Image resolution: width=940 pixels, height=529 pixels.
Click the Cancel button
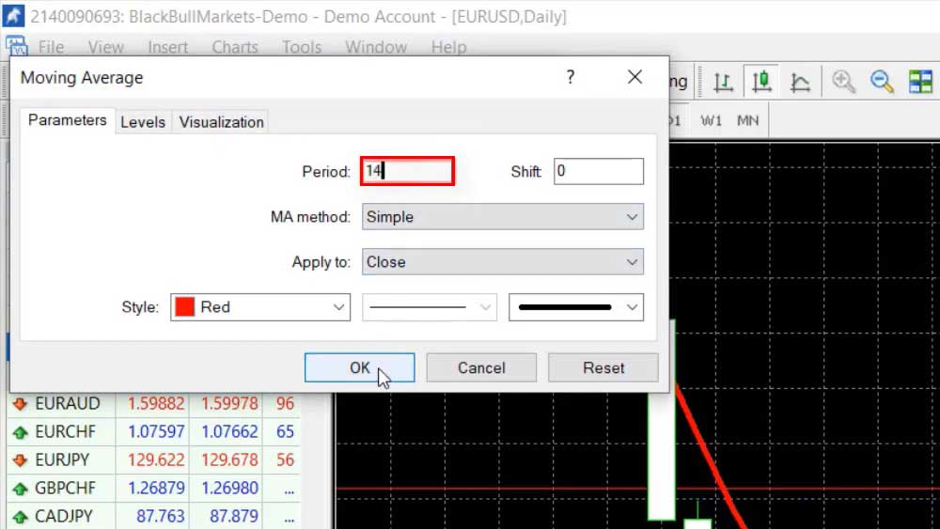(x=481, y=367)
